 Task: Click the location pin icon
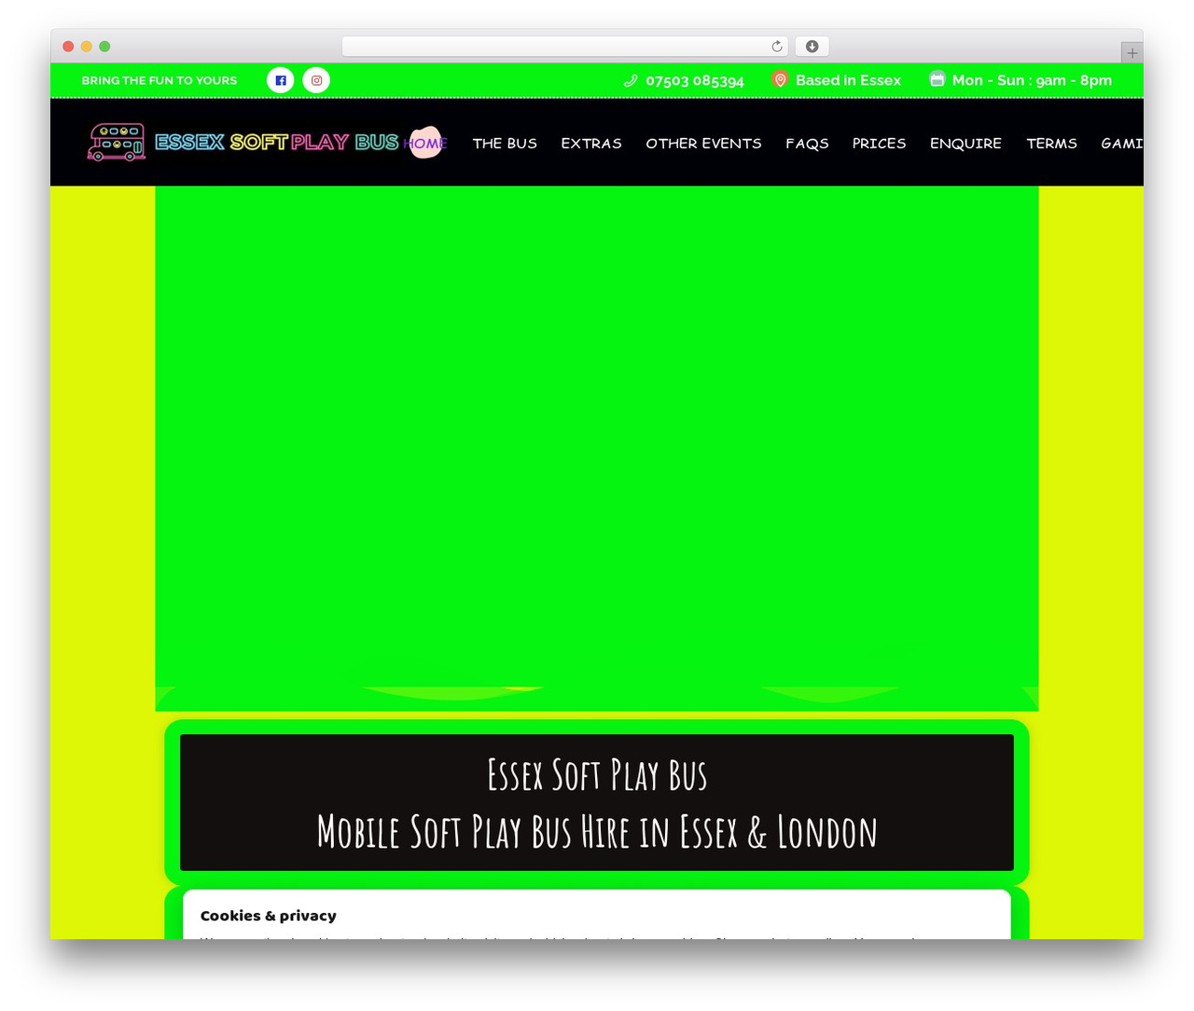pos(780,80)
